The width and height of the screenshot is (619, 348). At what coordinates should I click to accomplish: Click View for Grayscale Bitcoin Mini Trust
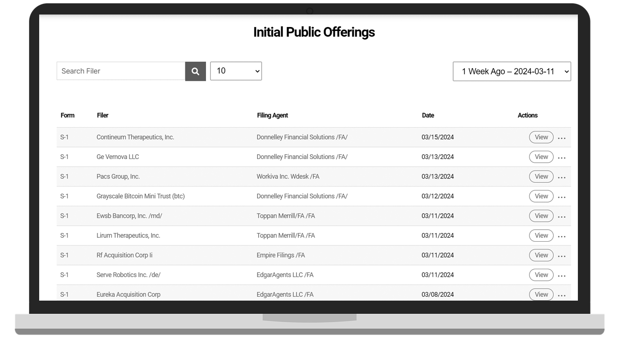point(541,196)
